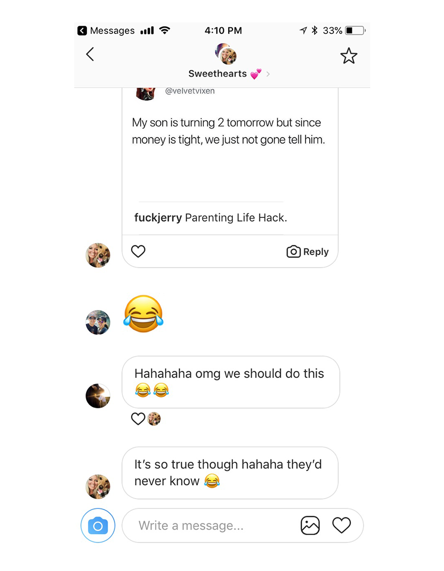Like the shared fuckjerry post
Viewport: 444px width, 571px height.
point(138,251)
